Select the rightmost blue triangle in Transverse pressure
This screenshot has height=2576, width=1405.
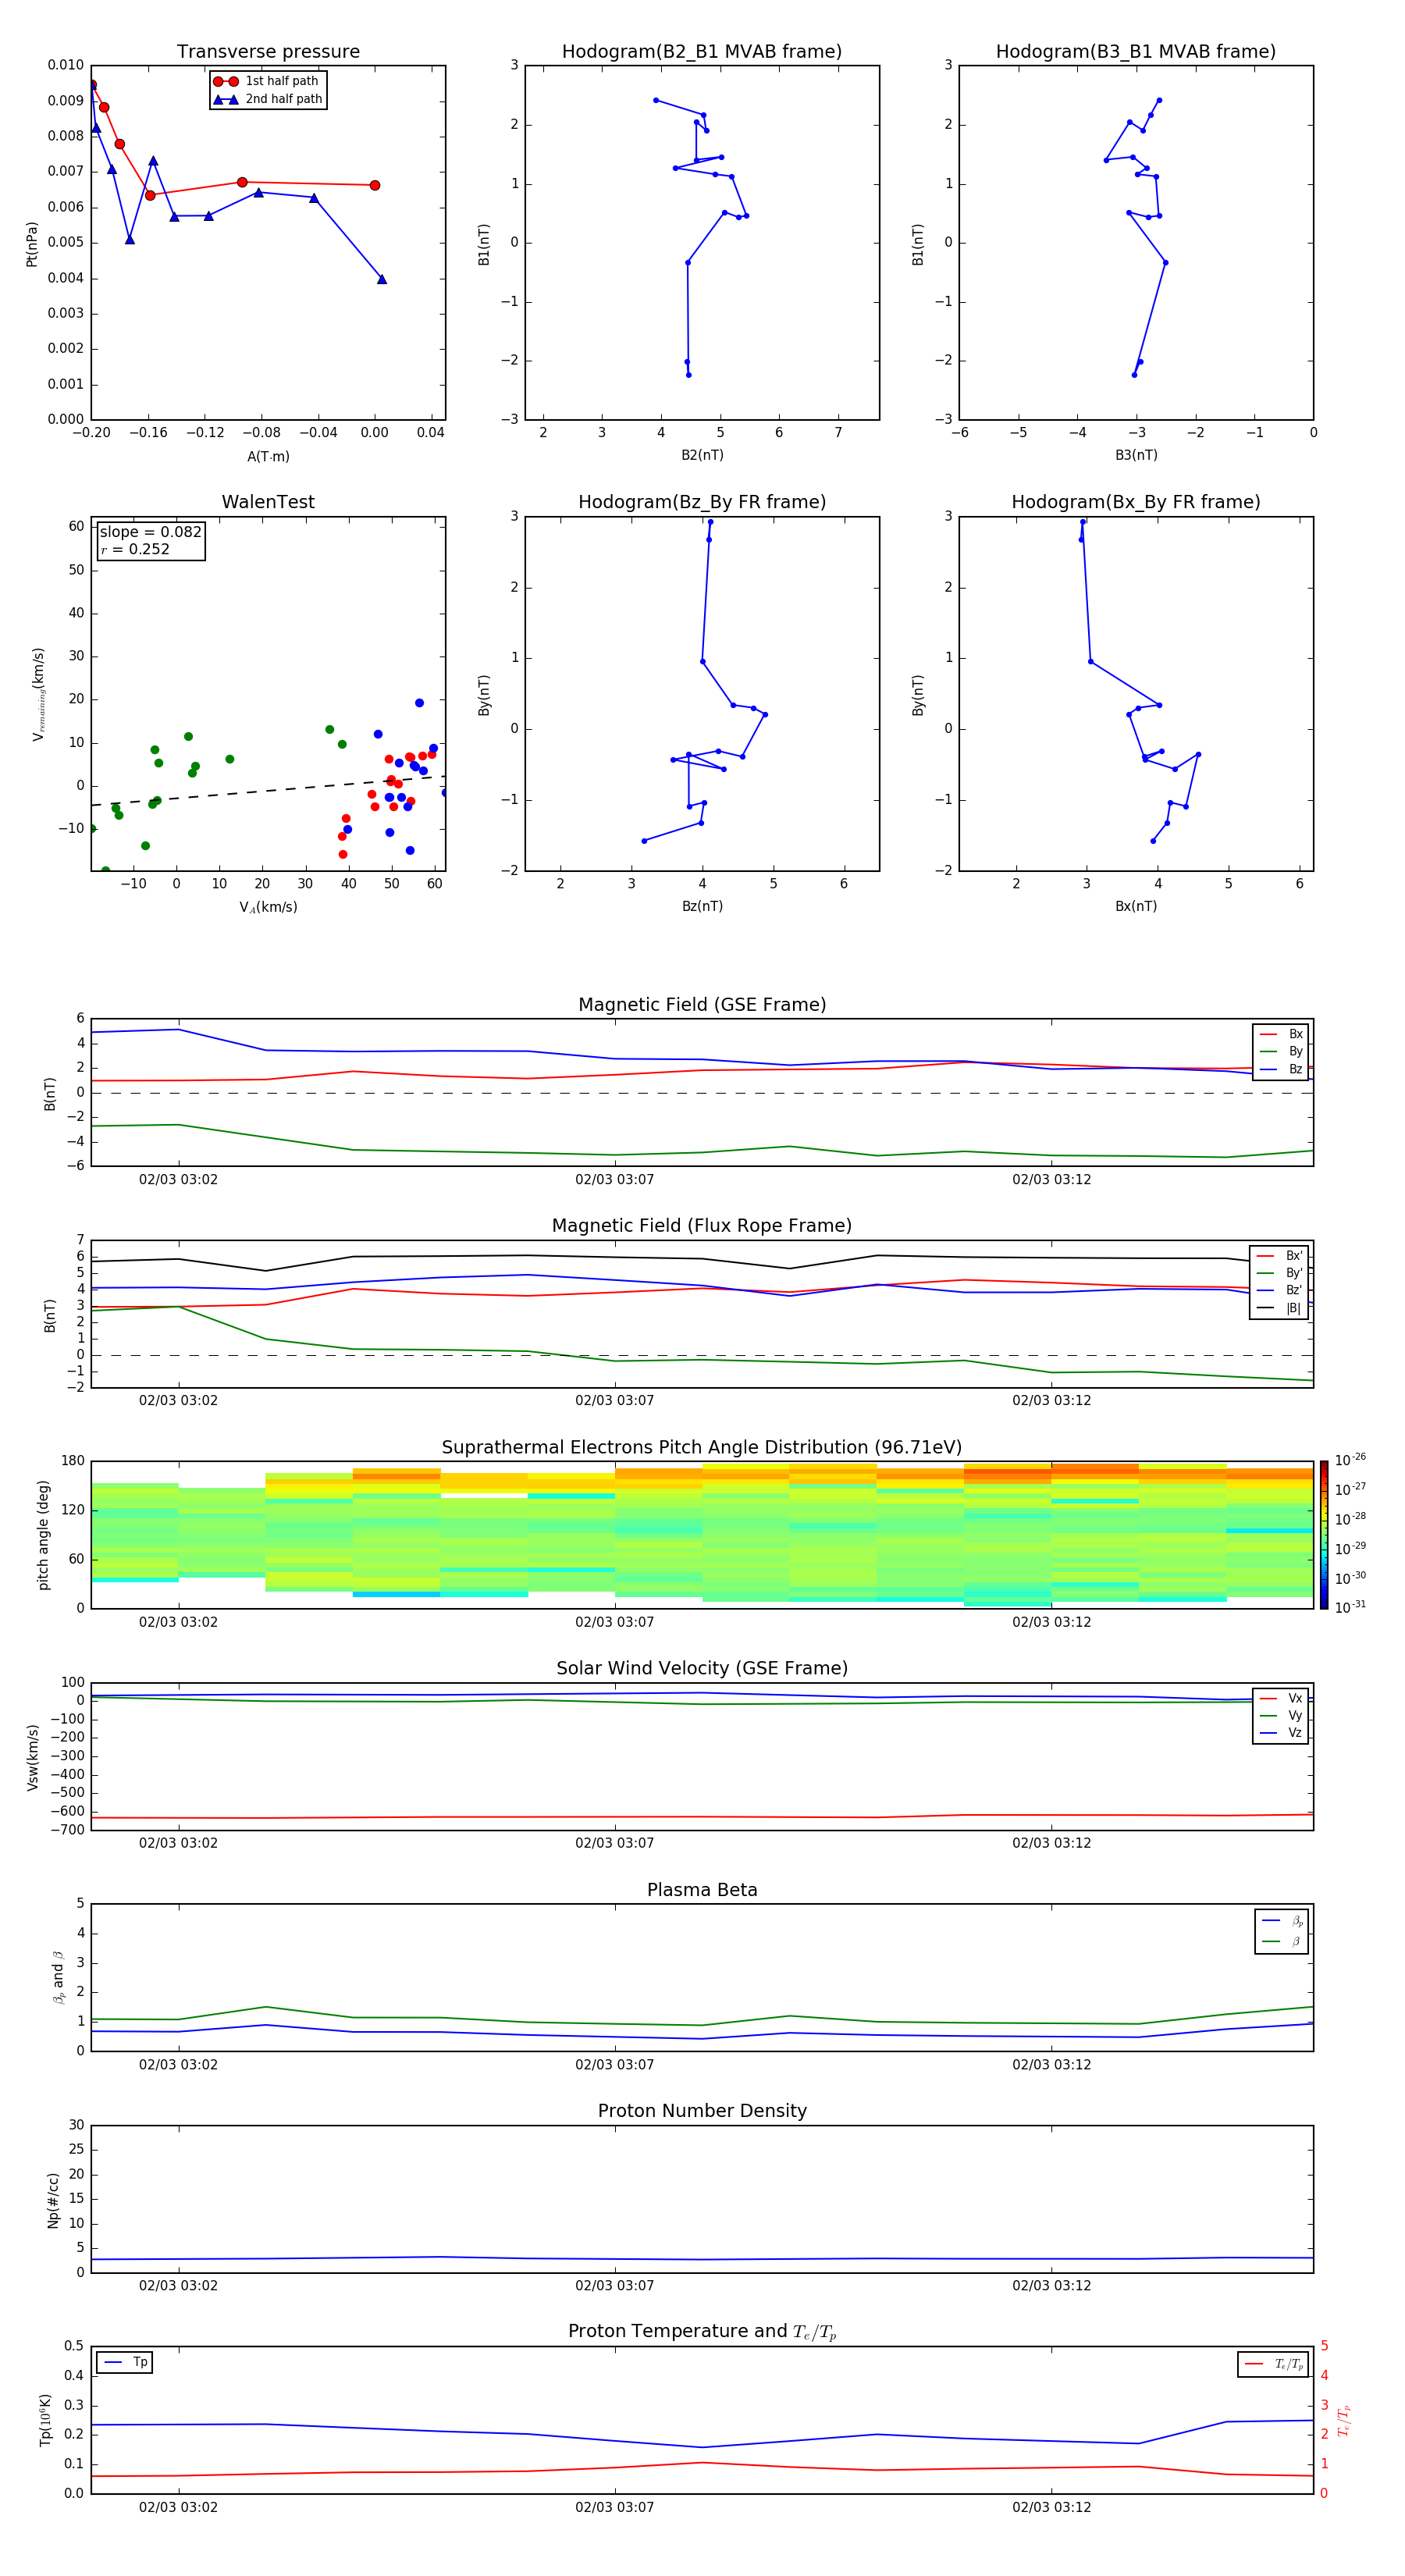coord(382,279)
